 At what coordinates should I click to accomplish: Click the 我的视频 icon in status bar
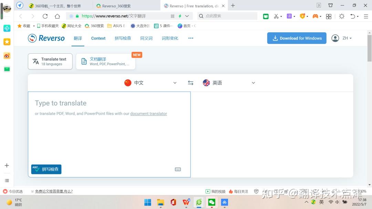tap(208, 191)
